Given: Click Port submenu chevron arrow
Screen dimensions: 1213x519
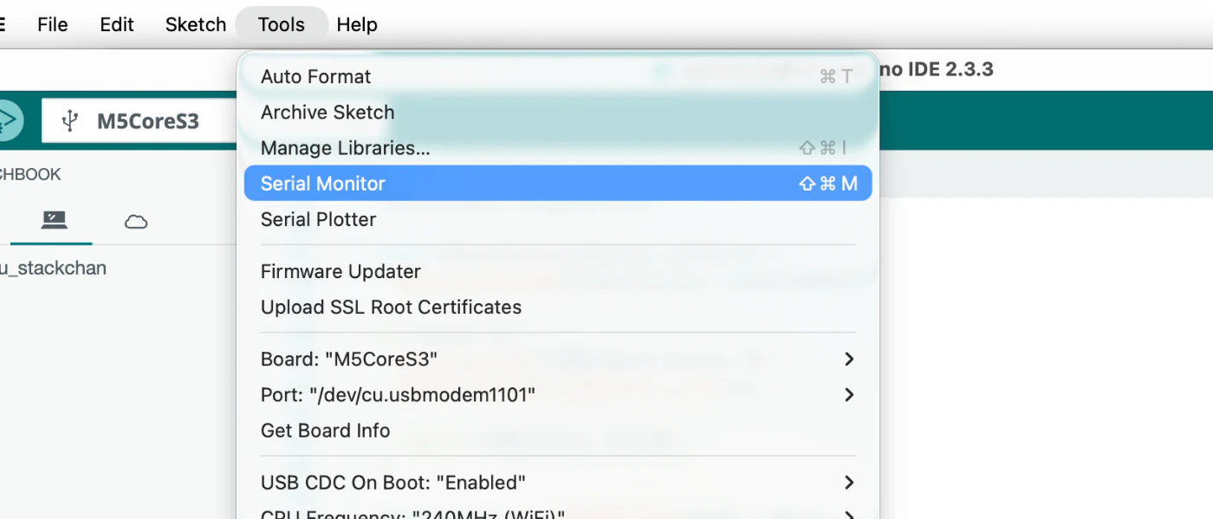Looking at the screenshot, I should [849, 395].
